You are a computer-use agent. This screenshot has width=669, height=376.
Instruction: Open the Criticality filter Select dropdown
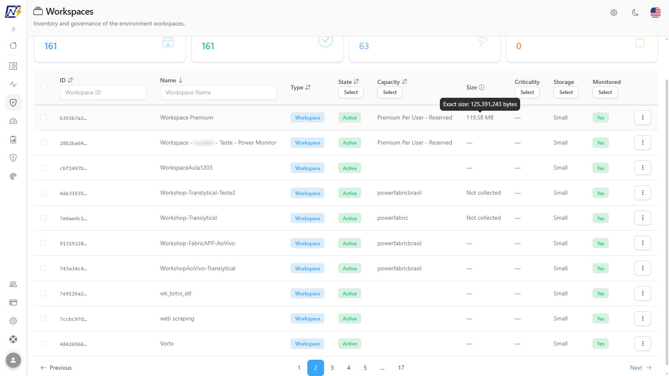point(527,92)
